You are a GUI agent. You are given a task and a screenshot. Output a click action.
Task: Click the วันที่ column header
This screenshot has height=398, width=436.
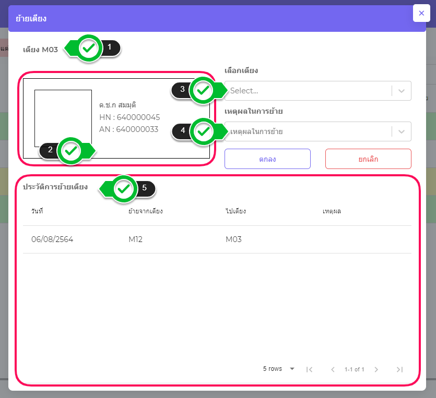37,211
